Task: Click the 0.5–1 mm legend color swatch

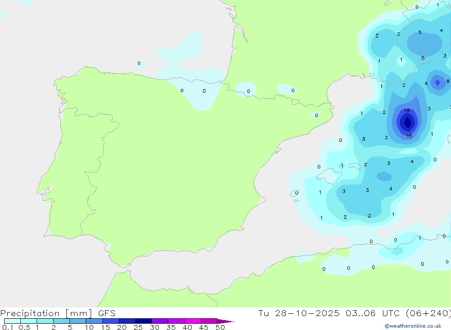Action: (28, 321)
